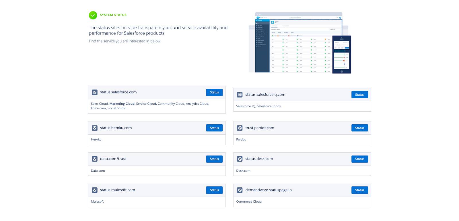This screenshot has width=459, height=221.
Task: Click the Commerce Cloud product label
Action: 249,202
